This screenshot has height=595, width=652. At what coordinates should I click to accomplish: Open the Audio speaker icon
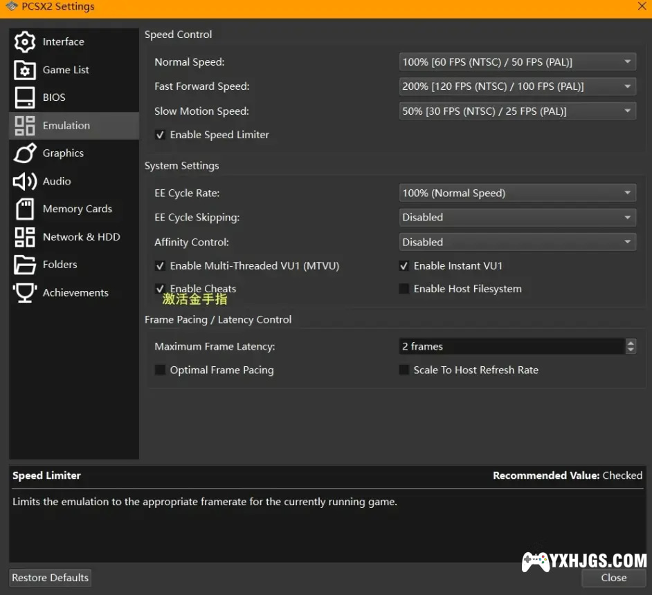[25, 181]
